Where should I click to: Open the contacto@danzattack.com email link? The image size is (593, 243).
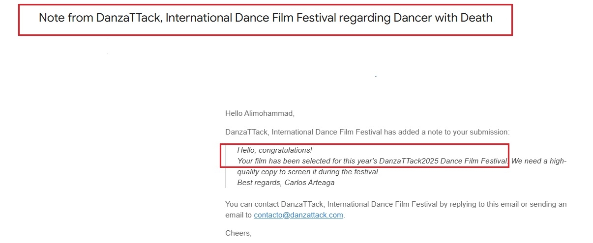coord(298,215)
